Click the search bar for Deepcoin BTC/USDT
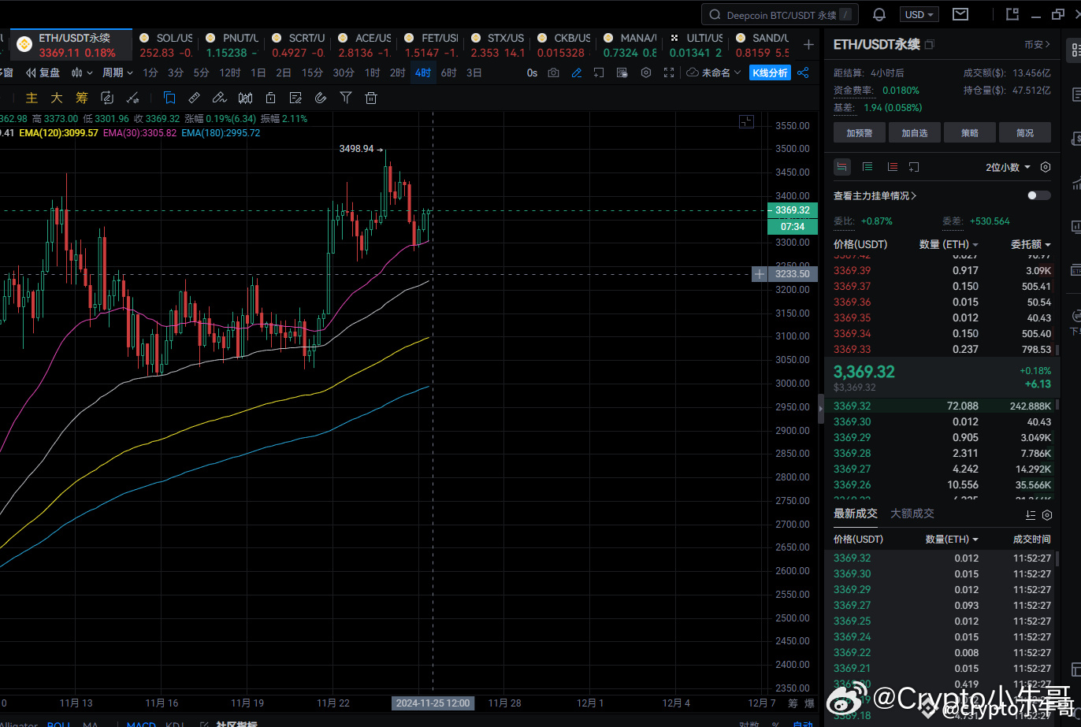 pos(779,14)
